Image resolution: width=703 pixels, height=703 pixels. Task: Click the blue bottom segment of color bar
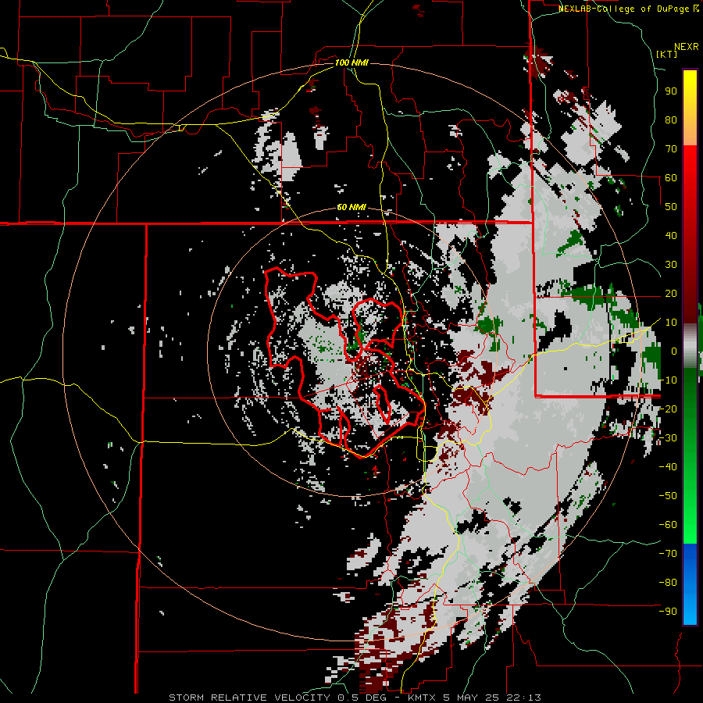tap(690, 584)
